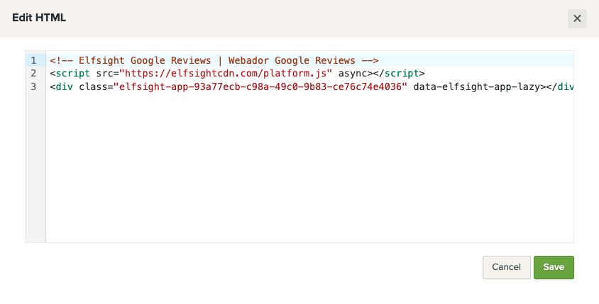Click the green Save button
This screenshot has width=599, height=304.
(x=554, y=267)
